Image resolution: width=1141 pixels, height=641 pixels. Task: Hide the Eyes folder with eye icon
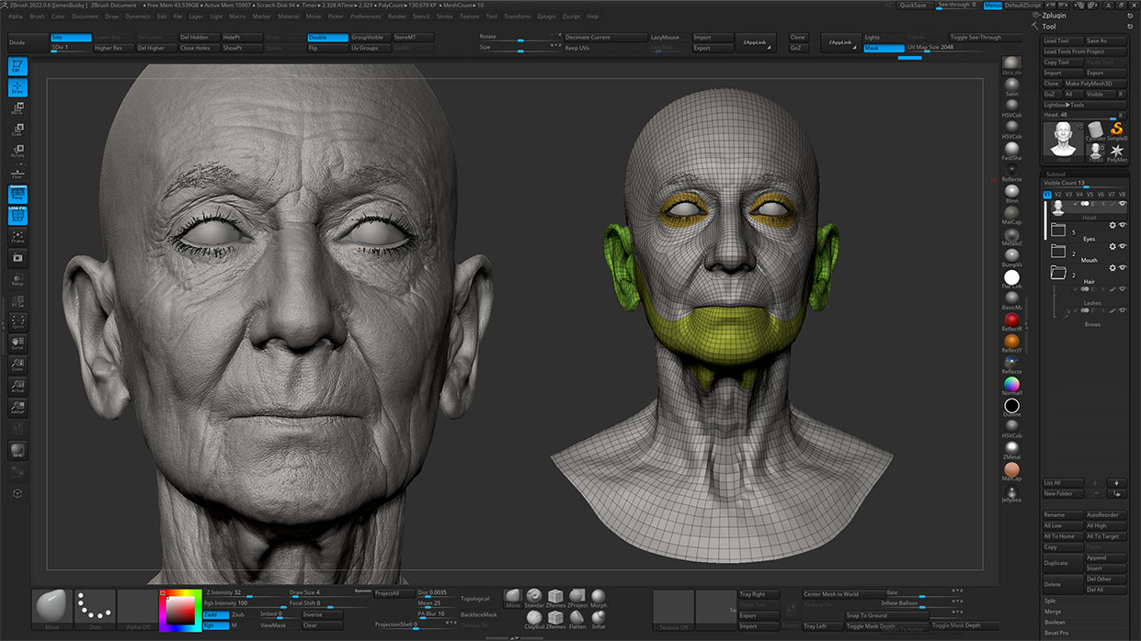1123,225
